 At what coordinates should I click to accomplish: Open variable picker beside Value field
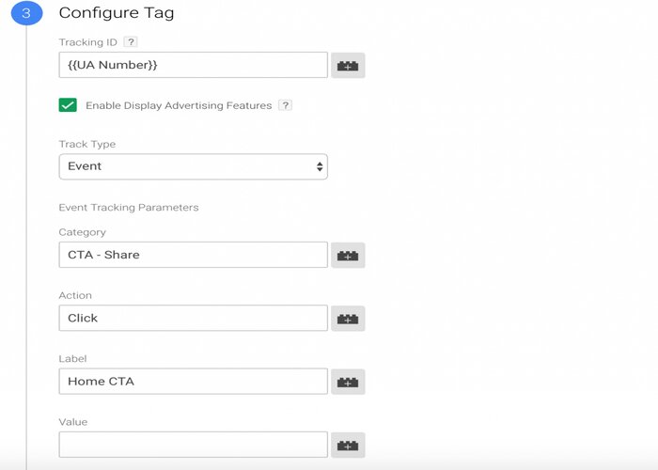[348, 446]
